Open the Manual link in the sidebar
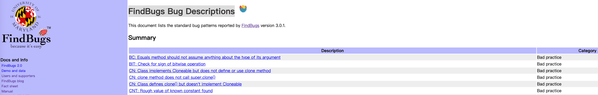Viewport: 598px width, 95px height. click(x=7, y=91)
